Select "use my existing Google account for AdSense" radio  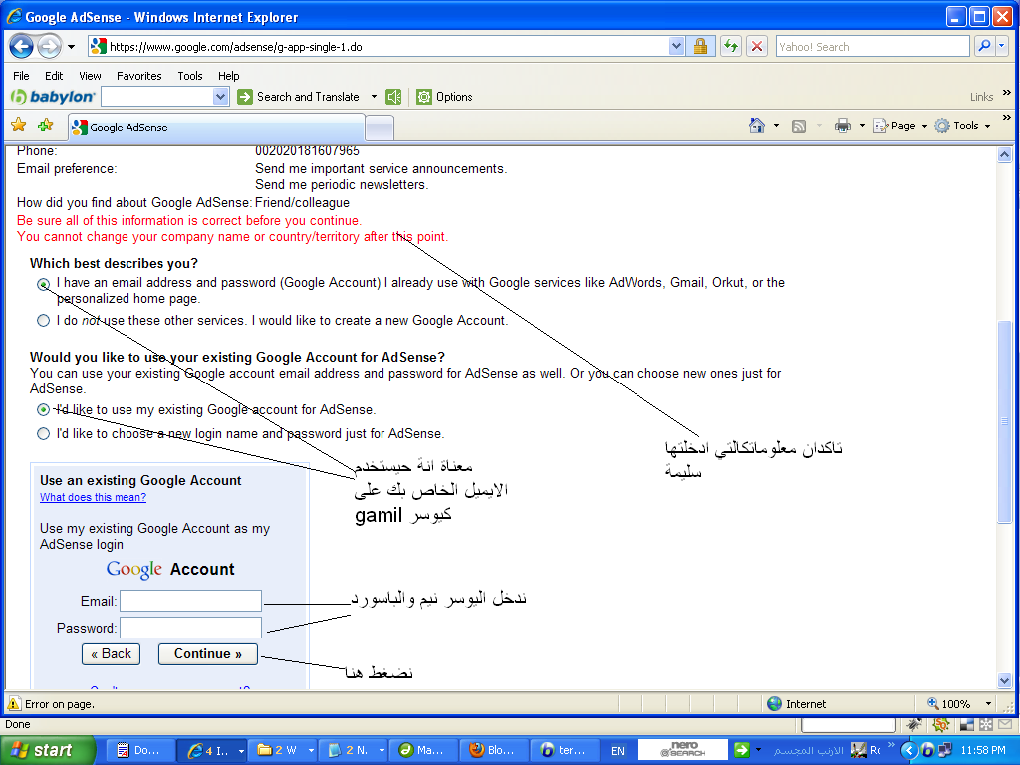pyautogui.click(x=43, y=409)
